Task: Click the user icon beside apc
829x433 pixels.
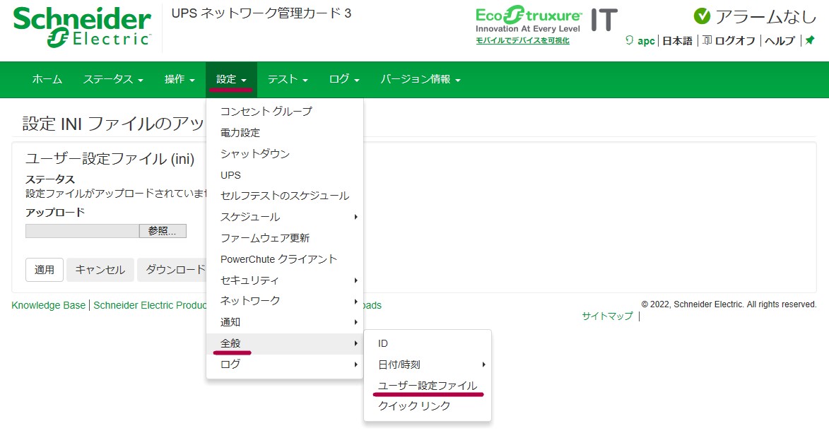Action: (x=629, y=40)
